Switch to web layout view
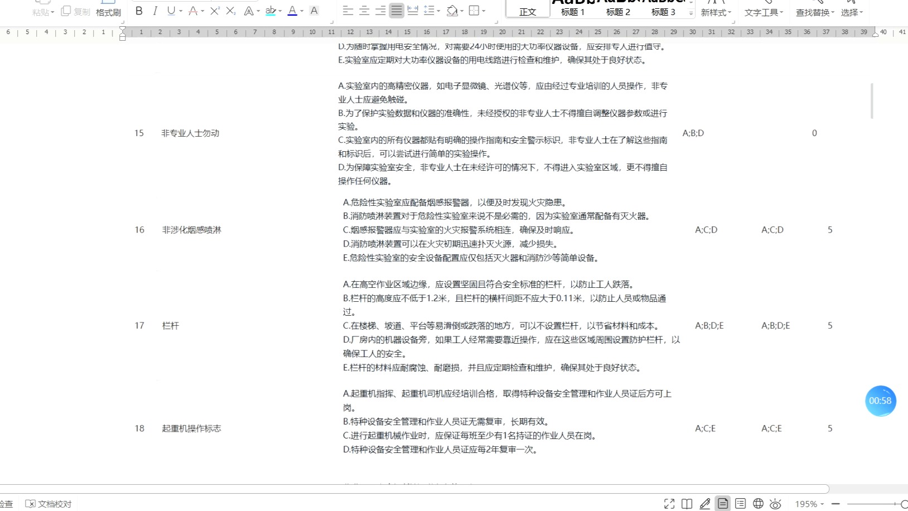 [759, 504]
